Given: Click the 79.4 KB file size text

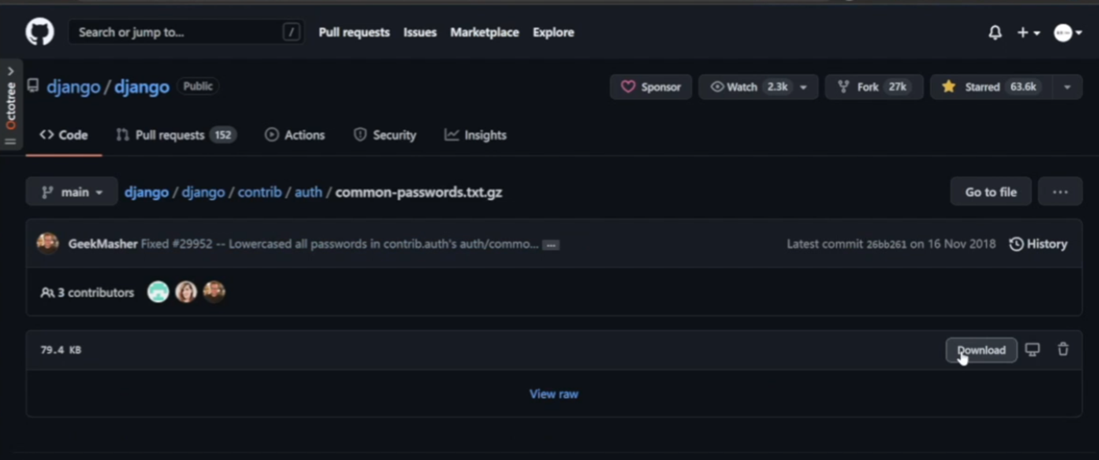Looking at the screenshot, I should [x=61, y=350].
